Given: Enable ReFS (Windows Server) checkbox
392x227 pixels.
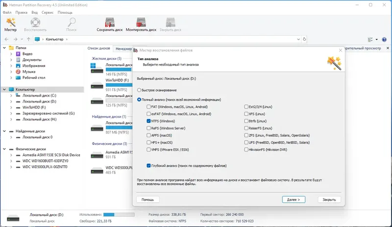Looking at the screenshot, I should pyautogui.click(x=148, y=128).
